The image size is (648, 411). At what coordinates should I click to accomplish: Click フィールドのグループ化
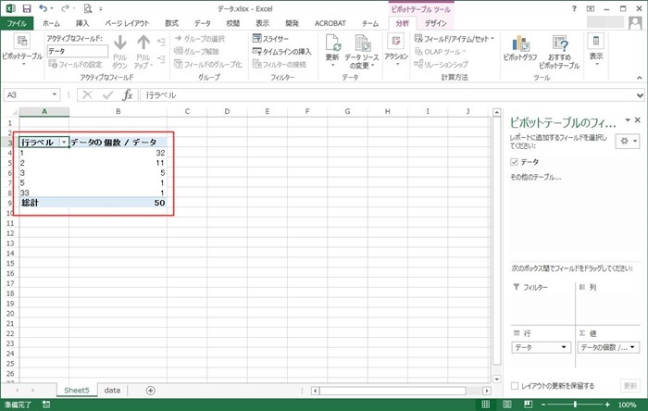208,65
